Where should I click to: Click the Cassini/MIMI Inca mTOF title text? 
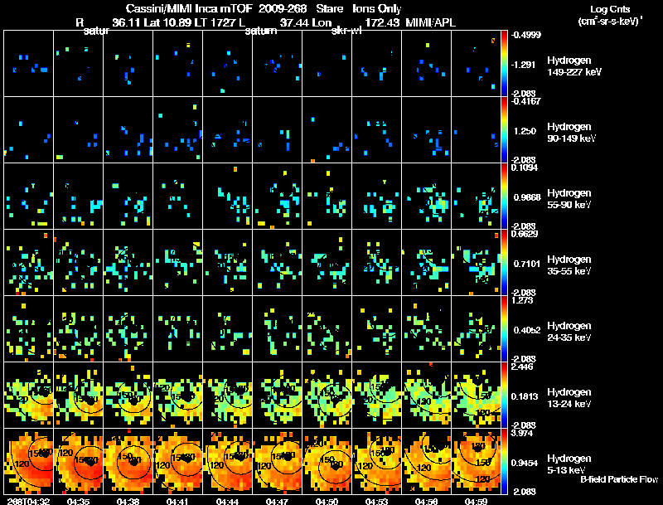pos(189,8)
